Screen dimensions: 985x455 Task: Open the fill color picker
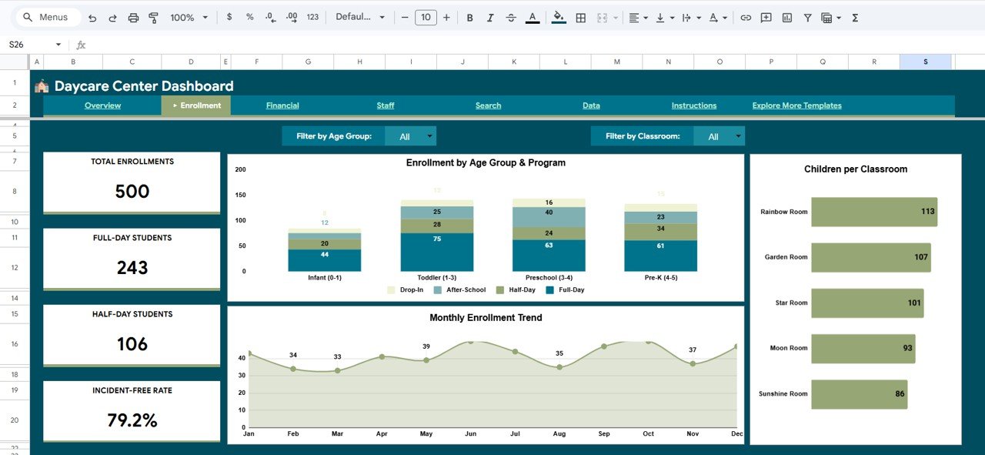coord(559,17)
